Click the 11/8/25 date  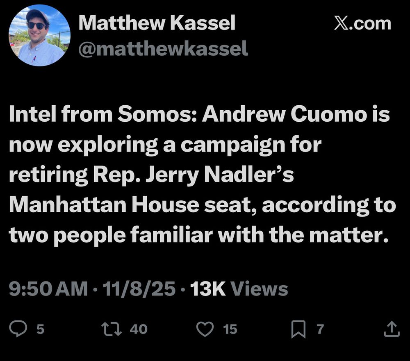pyautogui.click(x=139, y=289)
